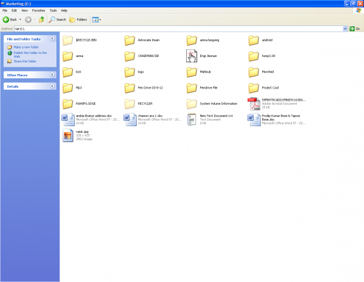
Task: Expand the Details panel
Action: click(53, 87)
